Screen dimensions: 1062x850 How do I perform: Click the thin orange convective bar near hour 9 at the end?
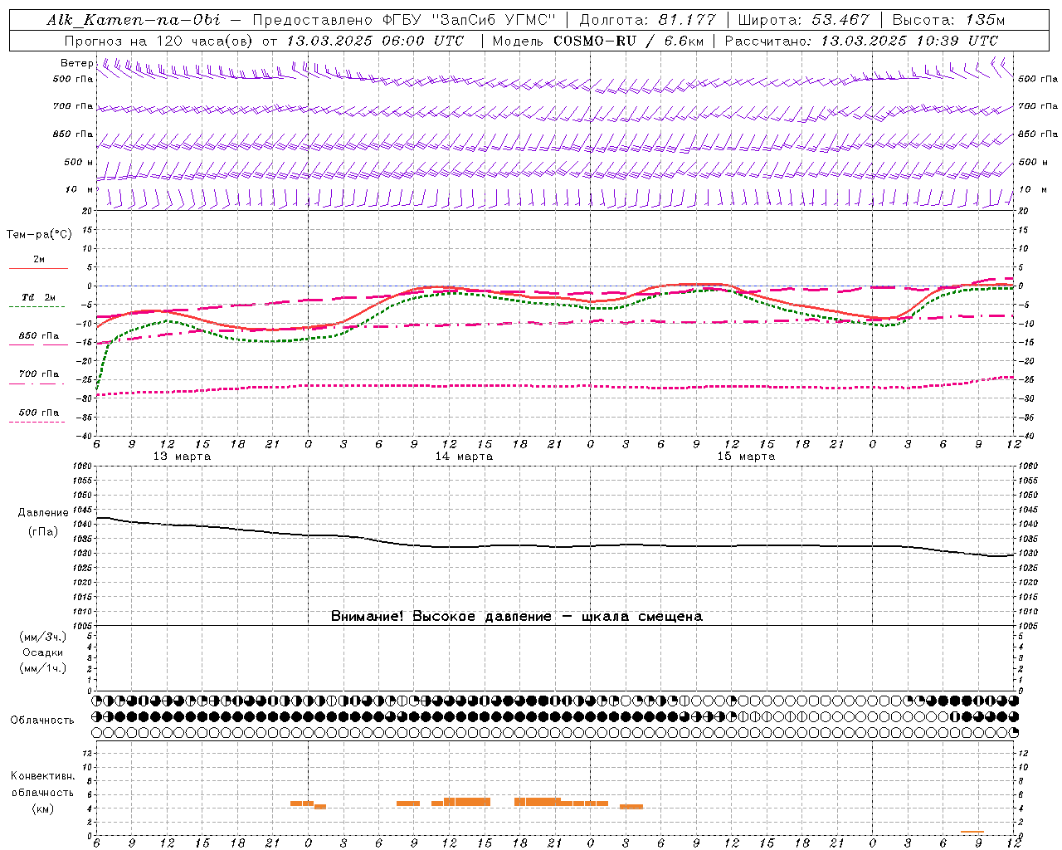click(x=972, y=832)
